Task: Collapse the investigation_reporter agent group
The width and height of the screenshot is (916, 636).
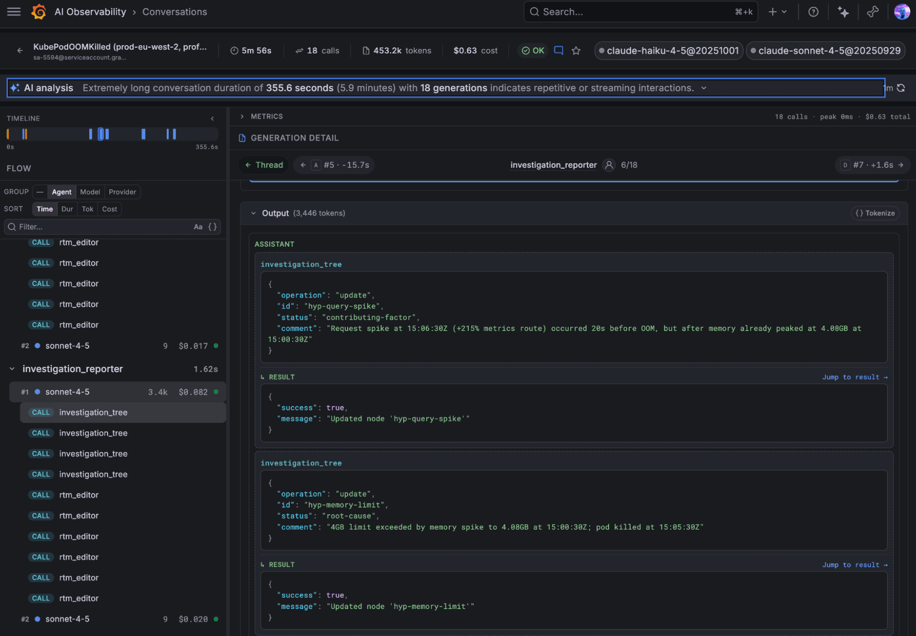Action: pos(12,368)
